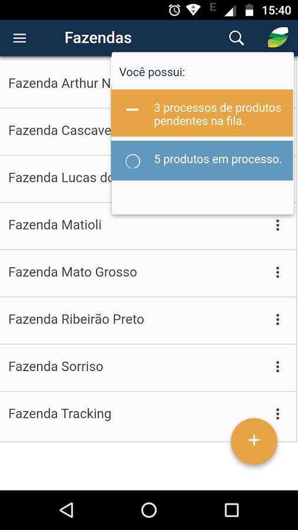Tap the orange plus floating button
Viewport: 298px width, 530px height.
(254, 440)
